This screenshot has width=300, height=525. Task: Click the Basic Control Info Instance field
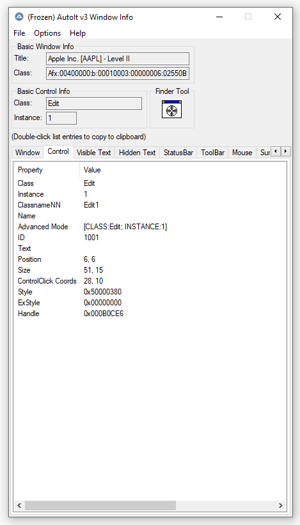(x=61, y=118)
